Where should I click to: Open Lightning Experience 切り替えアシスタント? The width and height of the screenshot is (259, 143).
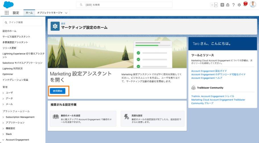pos(24,55)
